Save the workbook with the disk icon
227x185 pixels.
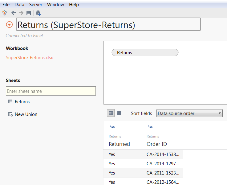[29, 13]
